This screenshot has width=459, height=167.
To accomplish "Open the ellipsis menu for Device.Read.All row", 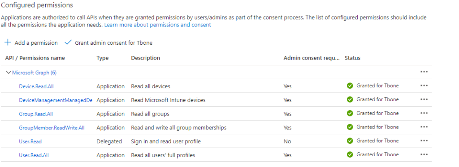I will [424, 86].
